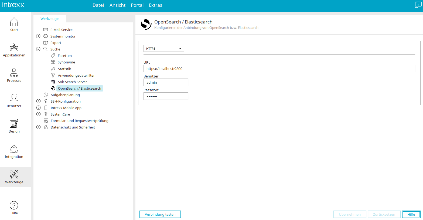Expand the Systemmonitor node
Image resolution: width=423 pixels, height=220 pixels.
(38, 36)
